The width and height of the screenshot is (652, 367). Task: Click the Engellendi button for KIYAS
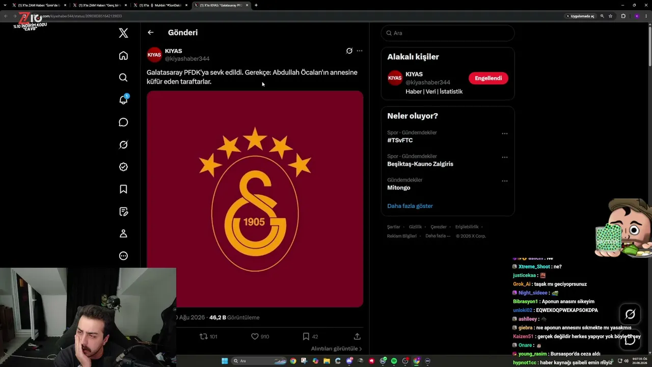pos(488,78)
